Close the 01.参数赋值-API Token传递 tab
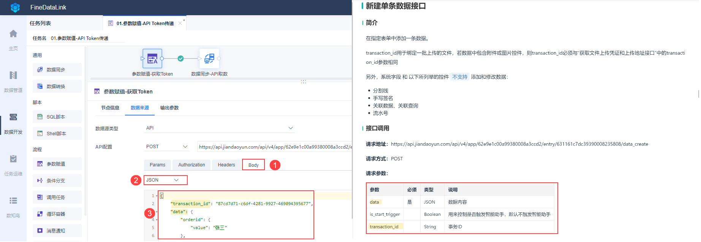The height and width of the screenshot is (242, 701). 180,23
